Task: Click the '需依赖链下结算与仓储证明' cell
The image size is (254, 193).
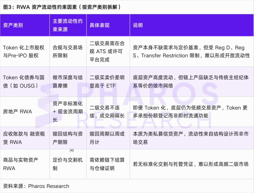Action: [107, 164]
